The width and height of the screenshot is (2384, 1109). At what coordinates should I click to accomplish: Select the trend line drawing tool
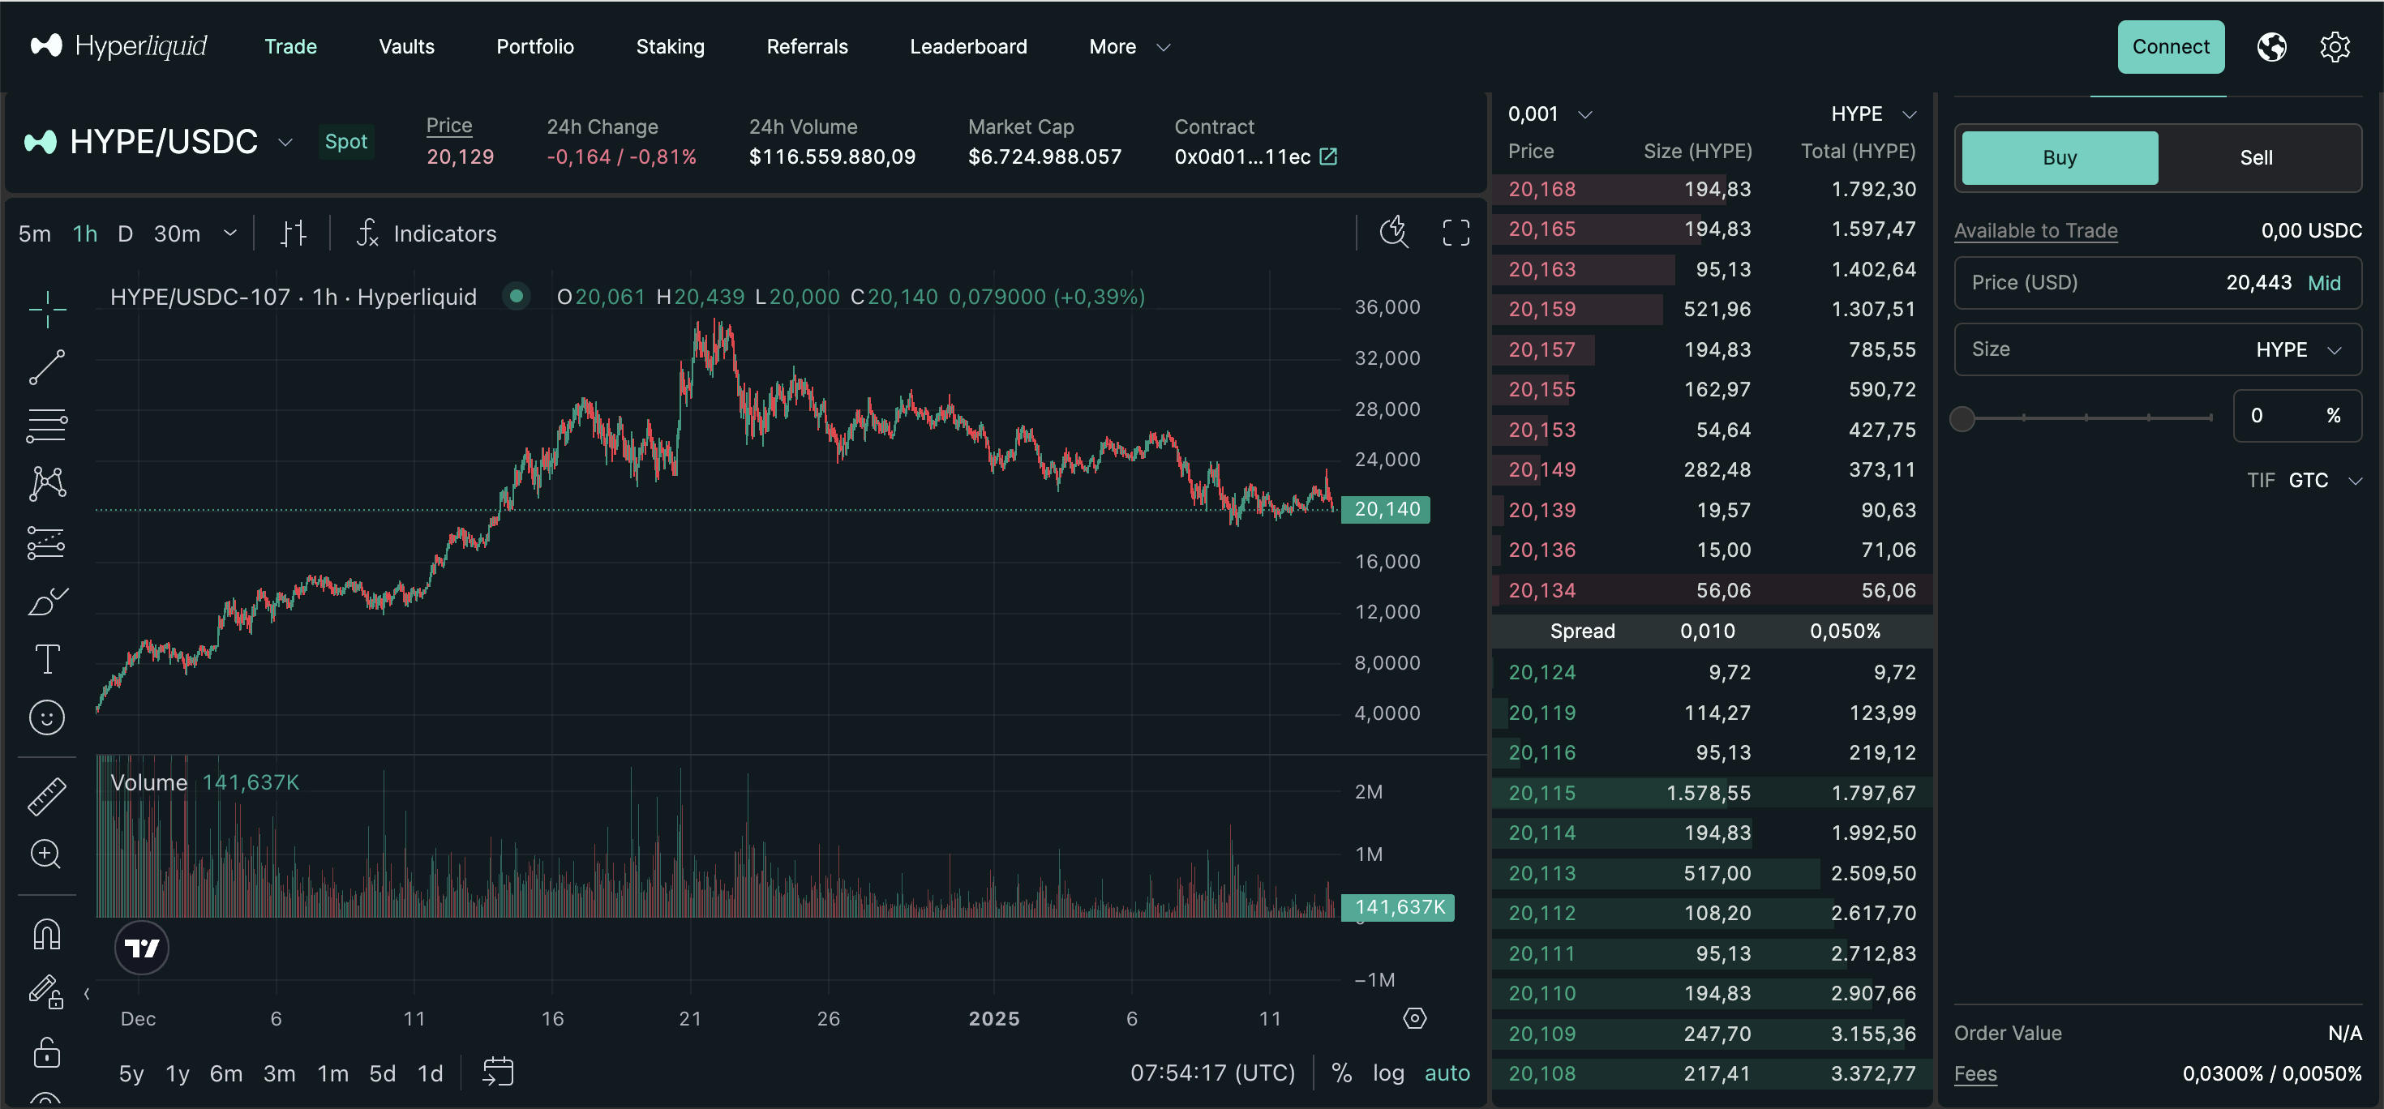click(x=46, y=367)
